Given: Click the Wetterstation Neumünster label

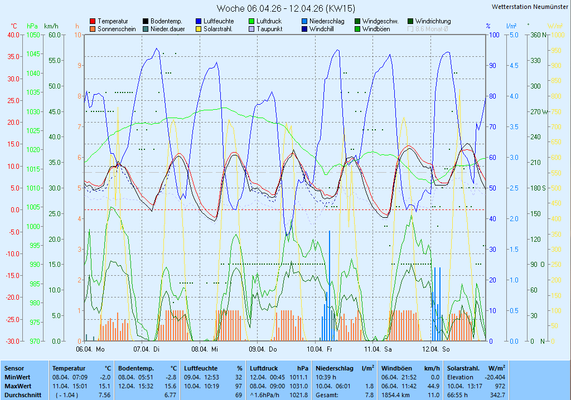Looking at the screenshot, I should tap(530, 7).
